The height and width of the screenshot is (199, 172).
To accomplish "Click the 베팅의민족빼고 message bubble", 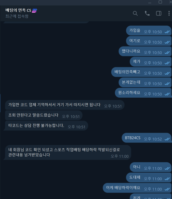I will click(141, 72).
